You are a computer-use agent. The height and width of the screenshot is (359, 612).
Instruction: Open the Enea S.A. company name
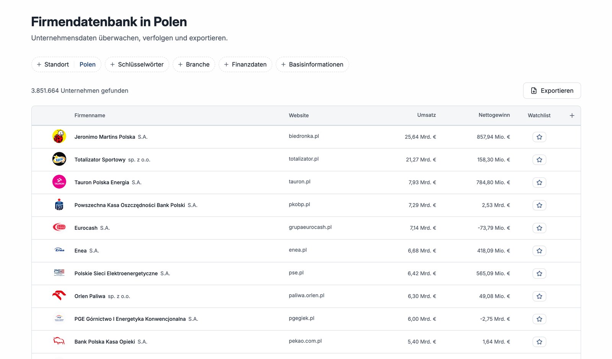click(x=87, y=251)
